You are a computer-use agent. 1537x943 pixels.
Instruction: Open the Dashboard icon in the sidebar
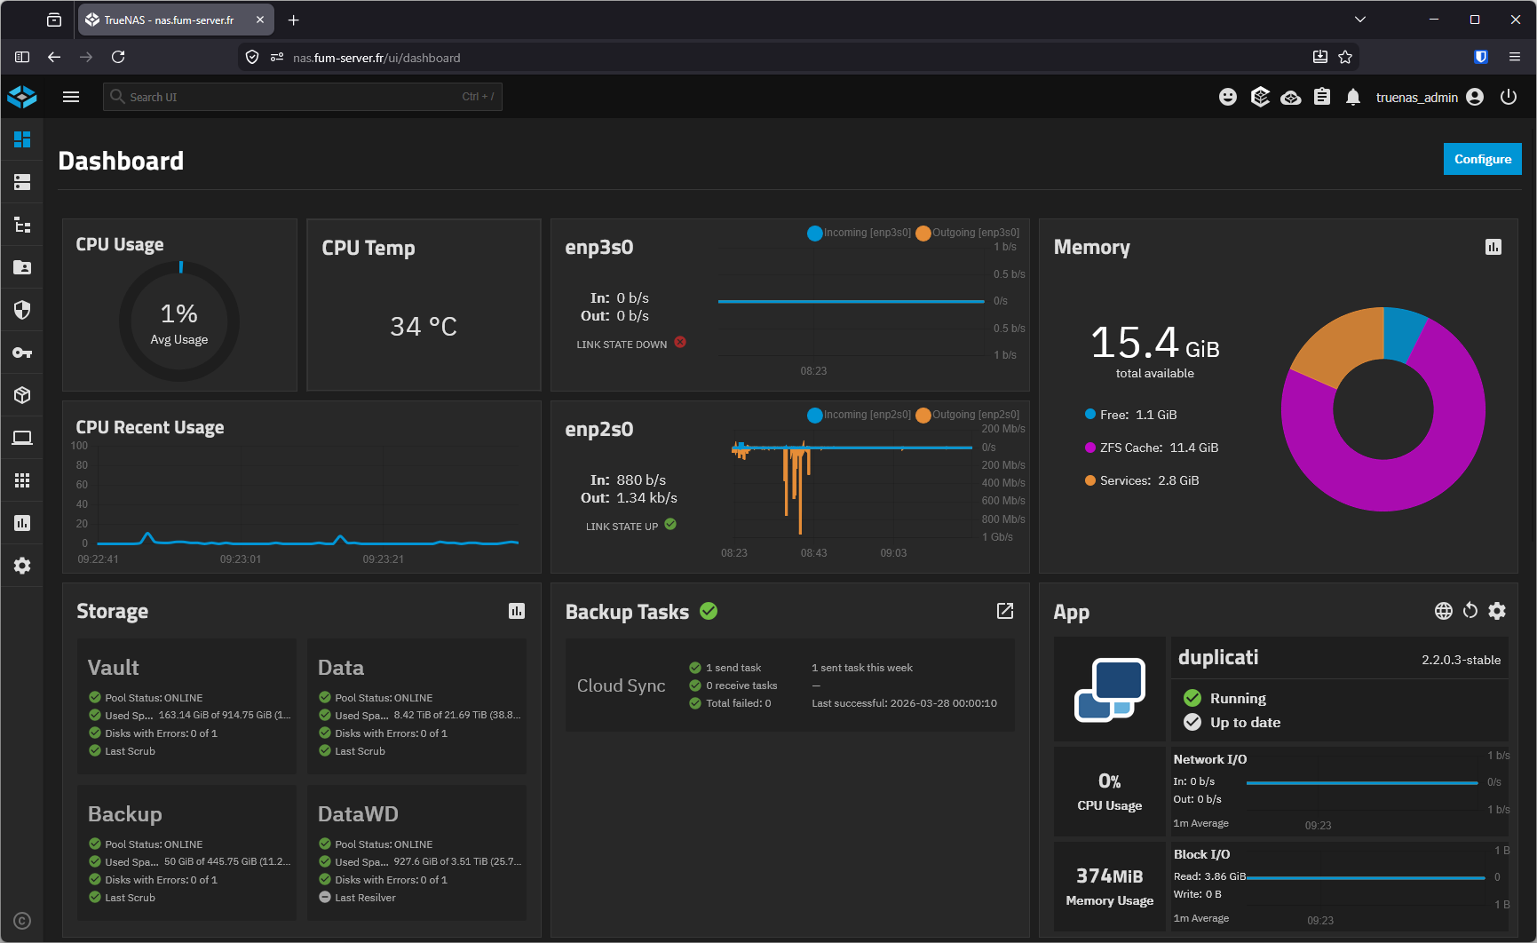(x=21, y=139)
